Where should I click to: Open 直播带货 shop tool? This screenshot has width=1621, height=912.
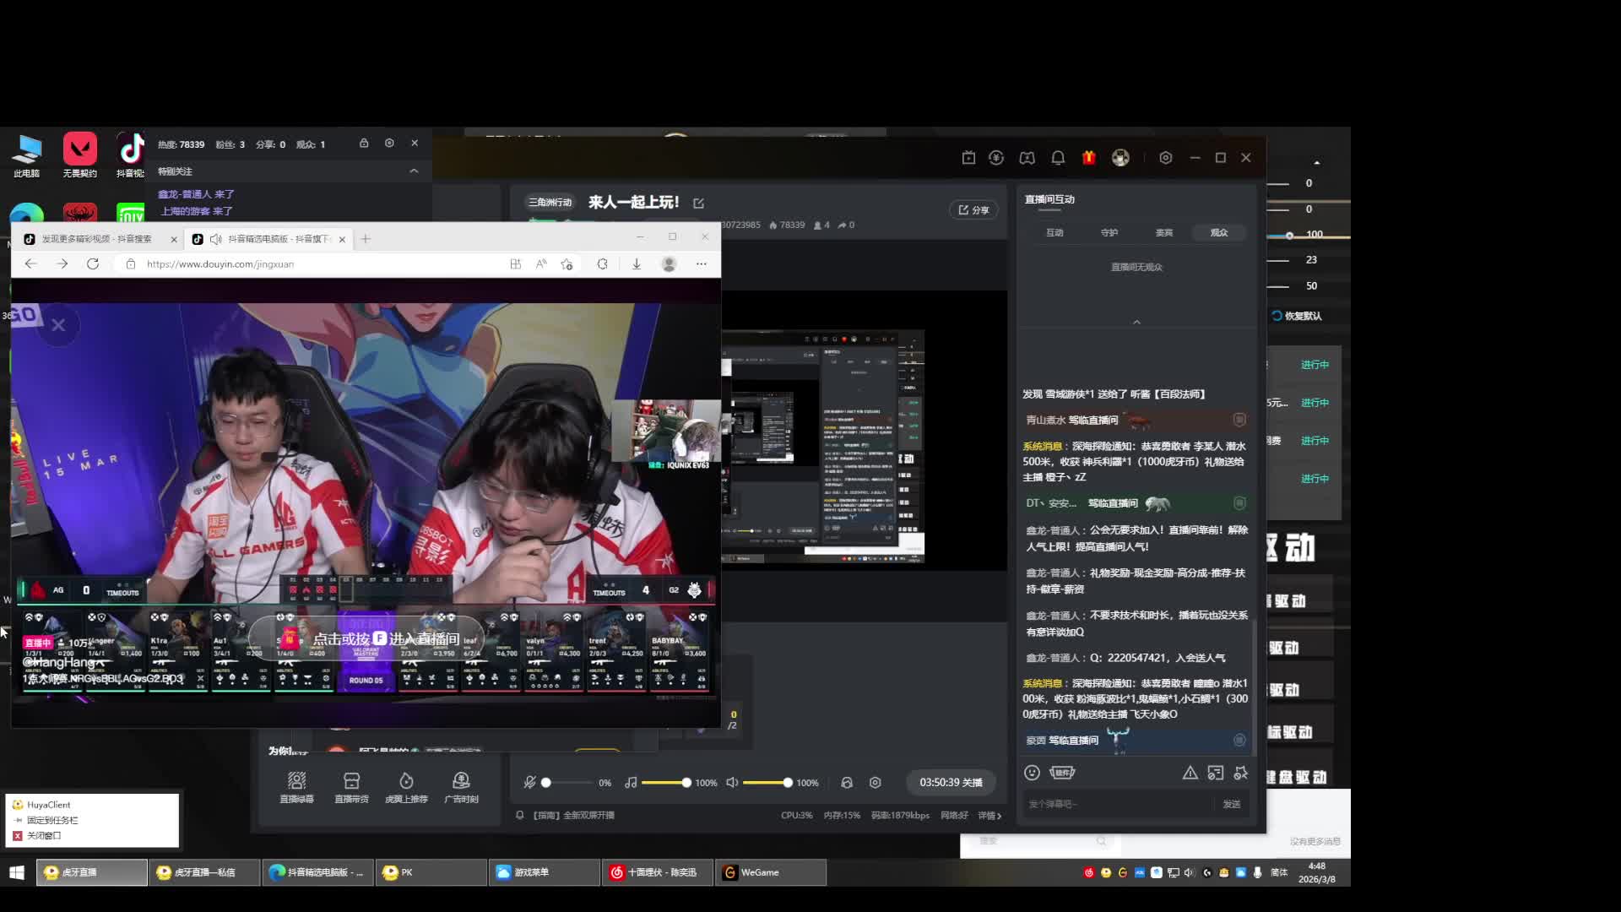click(351, 785)
